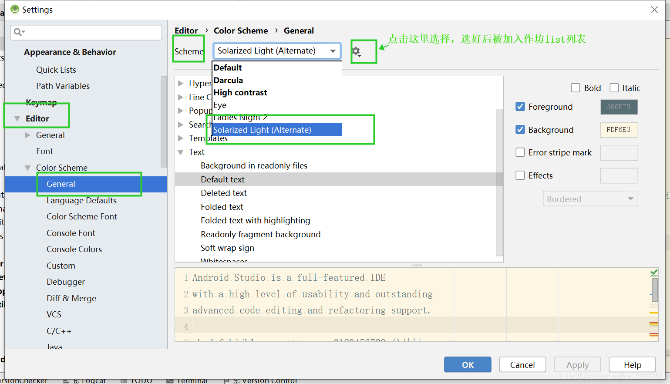Open Console Colors settings
Viewport: 670px width, 384px height.
[x=74, y=249]
